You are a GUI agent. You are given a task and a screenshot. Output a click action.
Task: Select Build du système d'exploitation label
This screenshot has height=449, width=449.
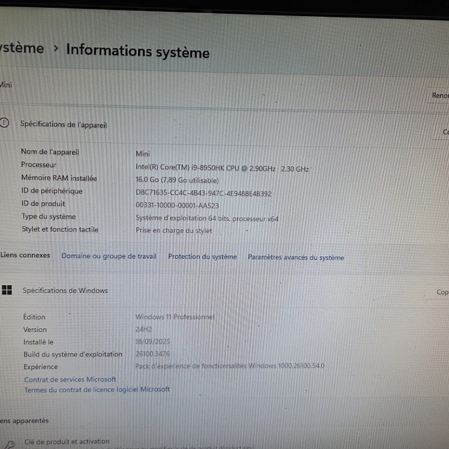tap(73, 354)
